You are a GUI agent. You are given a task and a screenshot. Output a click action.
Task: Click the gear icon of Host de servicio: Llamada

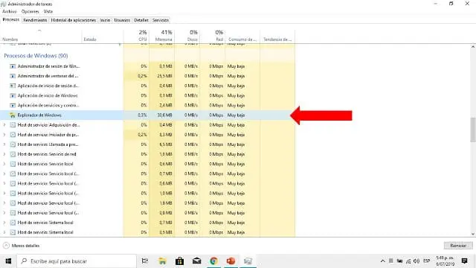tap(13, 144)
